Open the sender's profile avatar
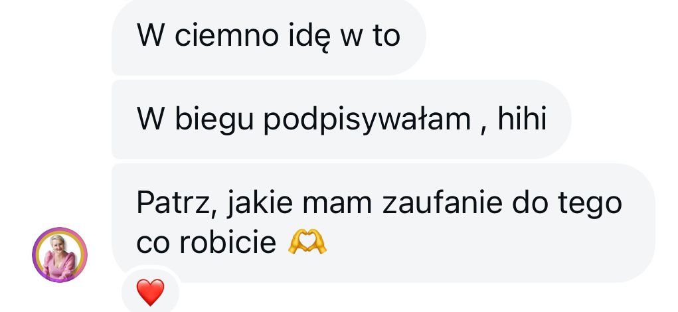Viewport: 678px width, 312px height. coord(60,255)
